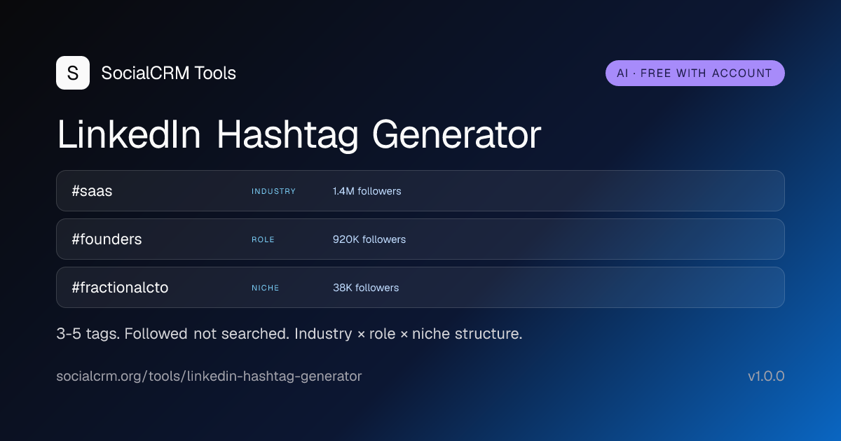This screenshot has width=841, height=441.
Task: Click the v1.0.0 version label
Action: coord(766,377)
